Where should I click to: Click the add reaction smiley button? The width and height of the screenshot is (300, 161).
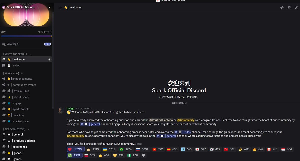point(144,155)
